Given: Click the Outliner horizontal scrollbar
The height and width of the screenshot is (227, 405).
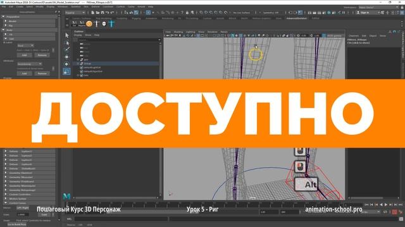Looking at the screenshot, I should [x=116, y=197].
